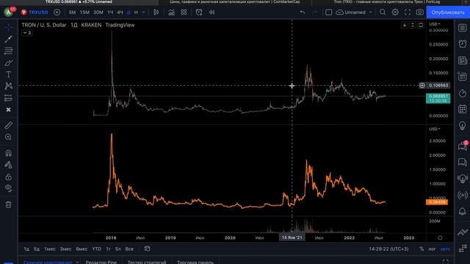This screenshot has width=470, height=264.
Task: Open timezone menu showing UTC+3
Action: [x=388, y=249]
